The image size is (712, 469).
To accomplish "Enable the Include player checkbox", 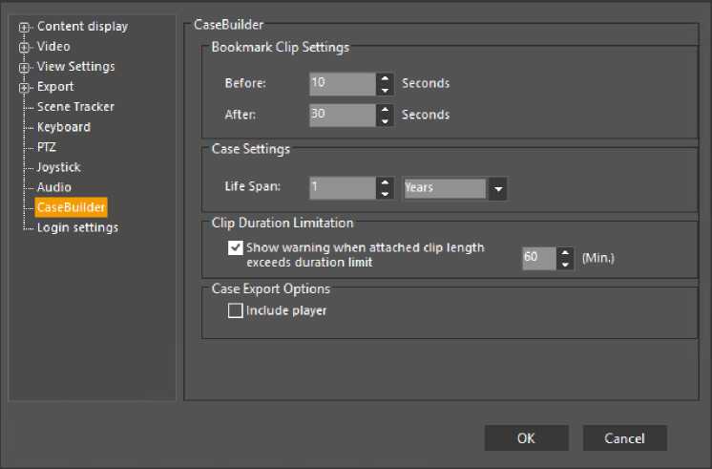I will pos(236,310).
